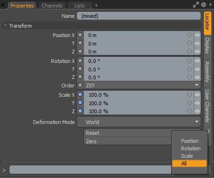The width and height of the screenshot is (214, 178).
Task: Click the right-pointing triangle menu icon
Action: [x=211, y=5]
